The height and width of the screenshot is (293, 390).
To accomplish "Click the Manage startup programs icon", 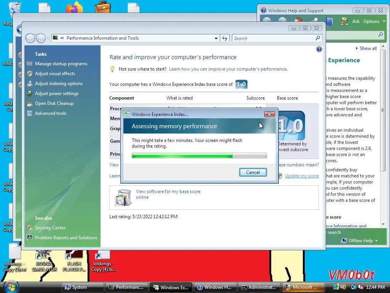I will [x=30, y=64].
